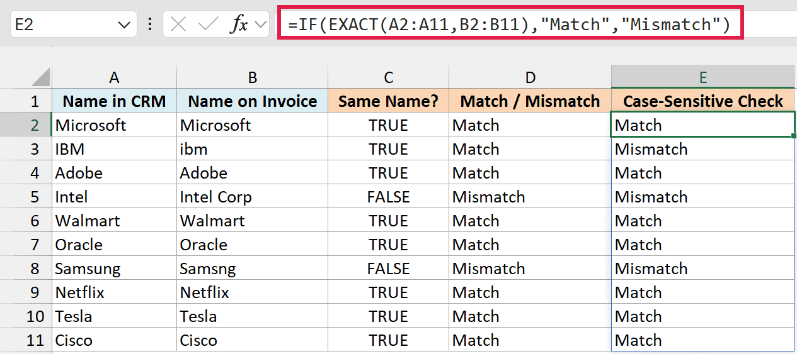
Task: Click the 'Case-Sensitive Check' header cell
Action: 703,101
